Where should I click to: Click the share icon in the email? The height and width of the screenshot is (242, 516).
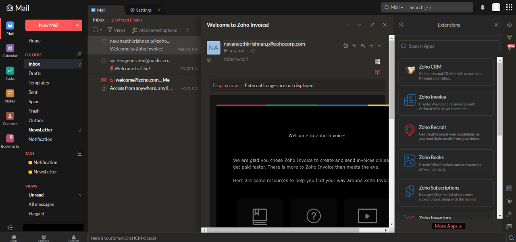pyautogui.click(x=377, y=62)
